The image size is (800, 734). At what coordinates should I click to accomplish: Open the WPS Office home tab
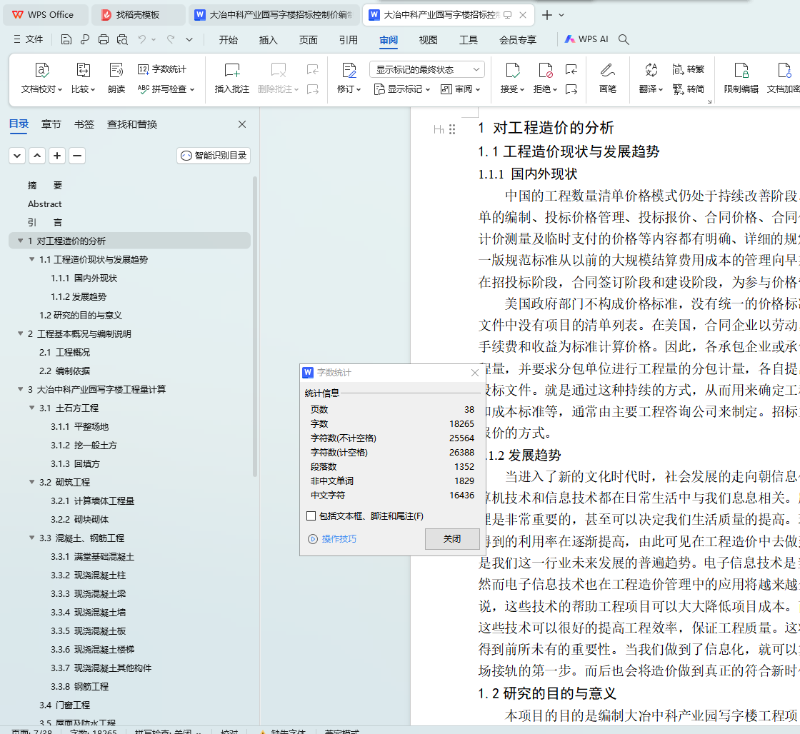point(45,15)
